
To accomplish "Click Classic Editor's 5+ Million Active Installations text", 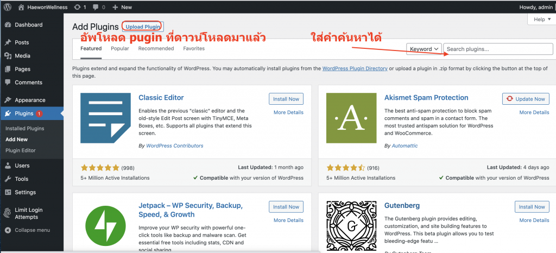I will click(115, 178).
